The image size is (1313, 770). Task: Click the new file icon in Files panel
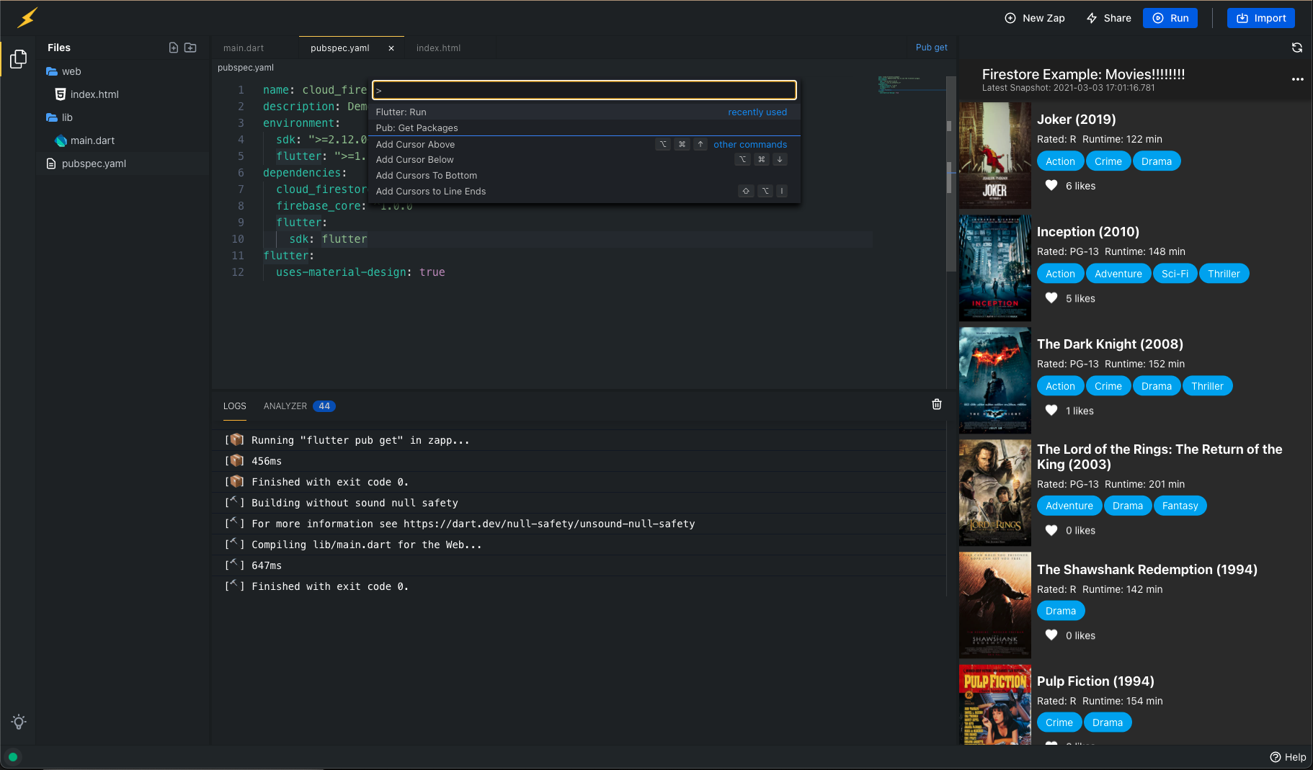pos(173,48)
